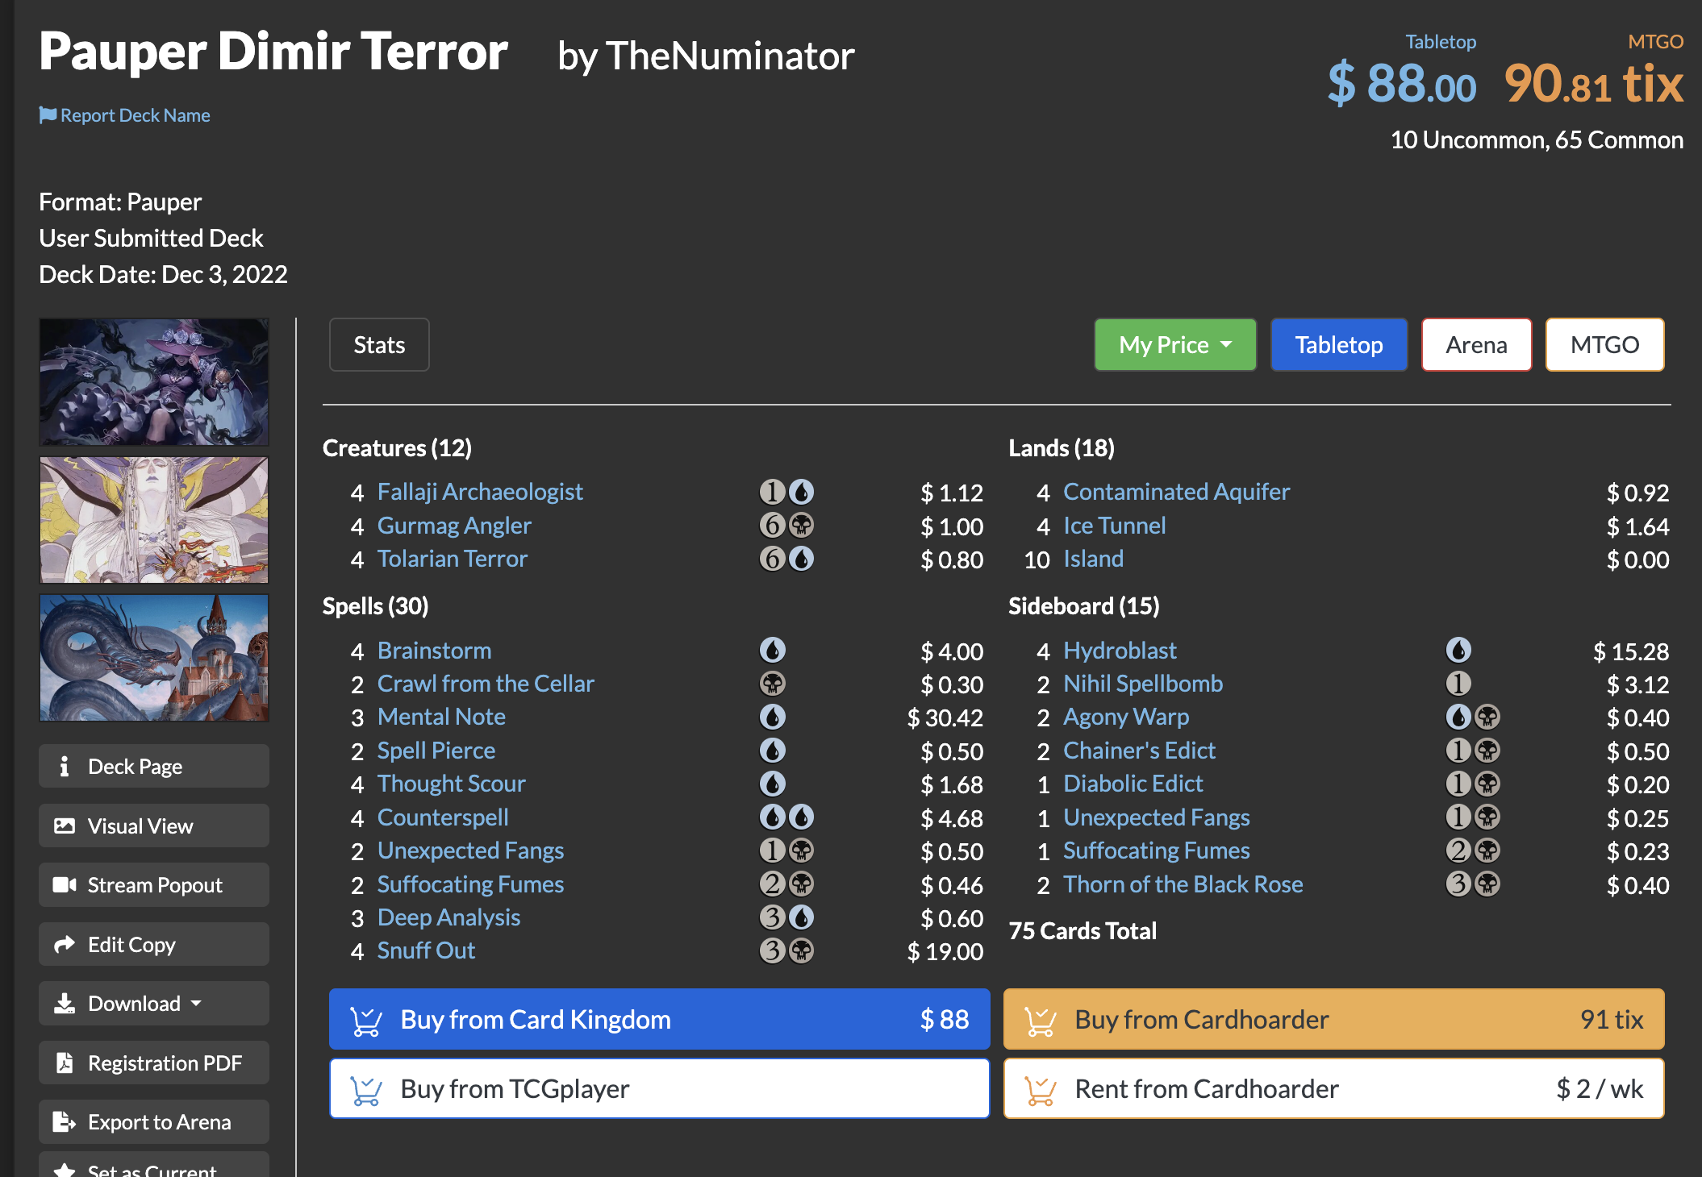Image resolution: width=1702 pixels, height=1177 pixels.
Task: Open the Stats tab
Action: coord(379,345)
